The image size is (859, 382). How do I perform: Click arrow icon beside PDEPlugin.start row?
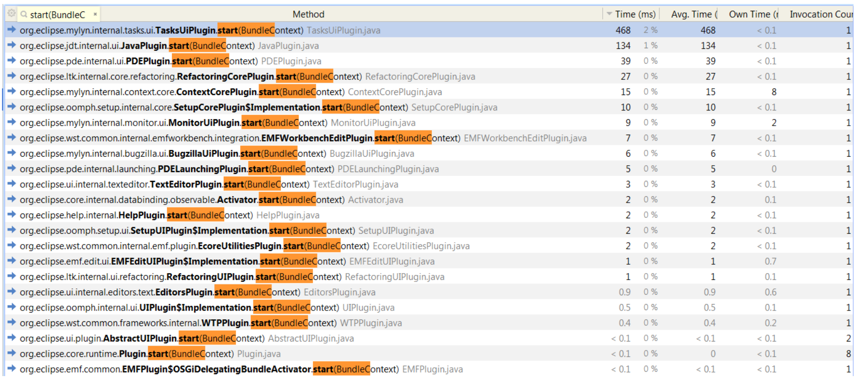tap(11, 61)
